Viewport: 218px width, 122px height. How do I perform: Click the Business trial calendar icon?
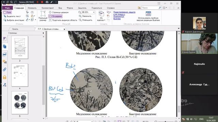coord(148,14)
